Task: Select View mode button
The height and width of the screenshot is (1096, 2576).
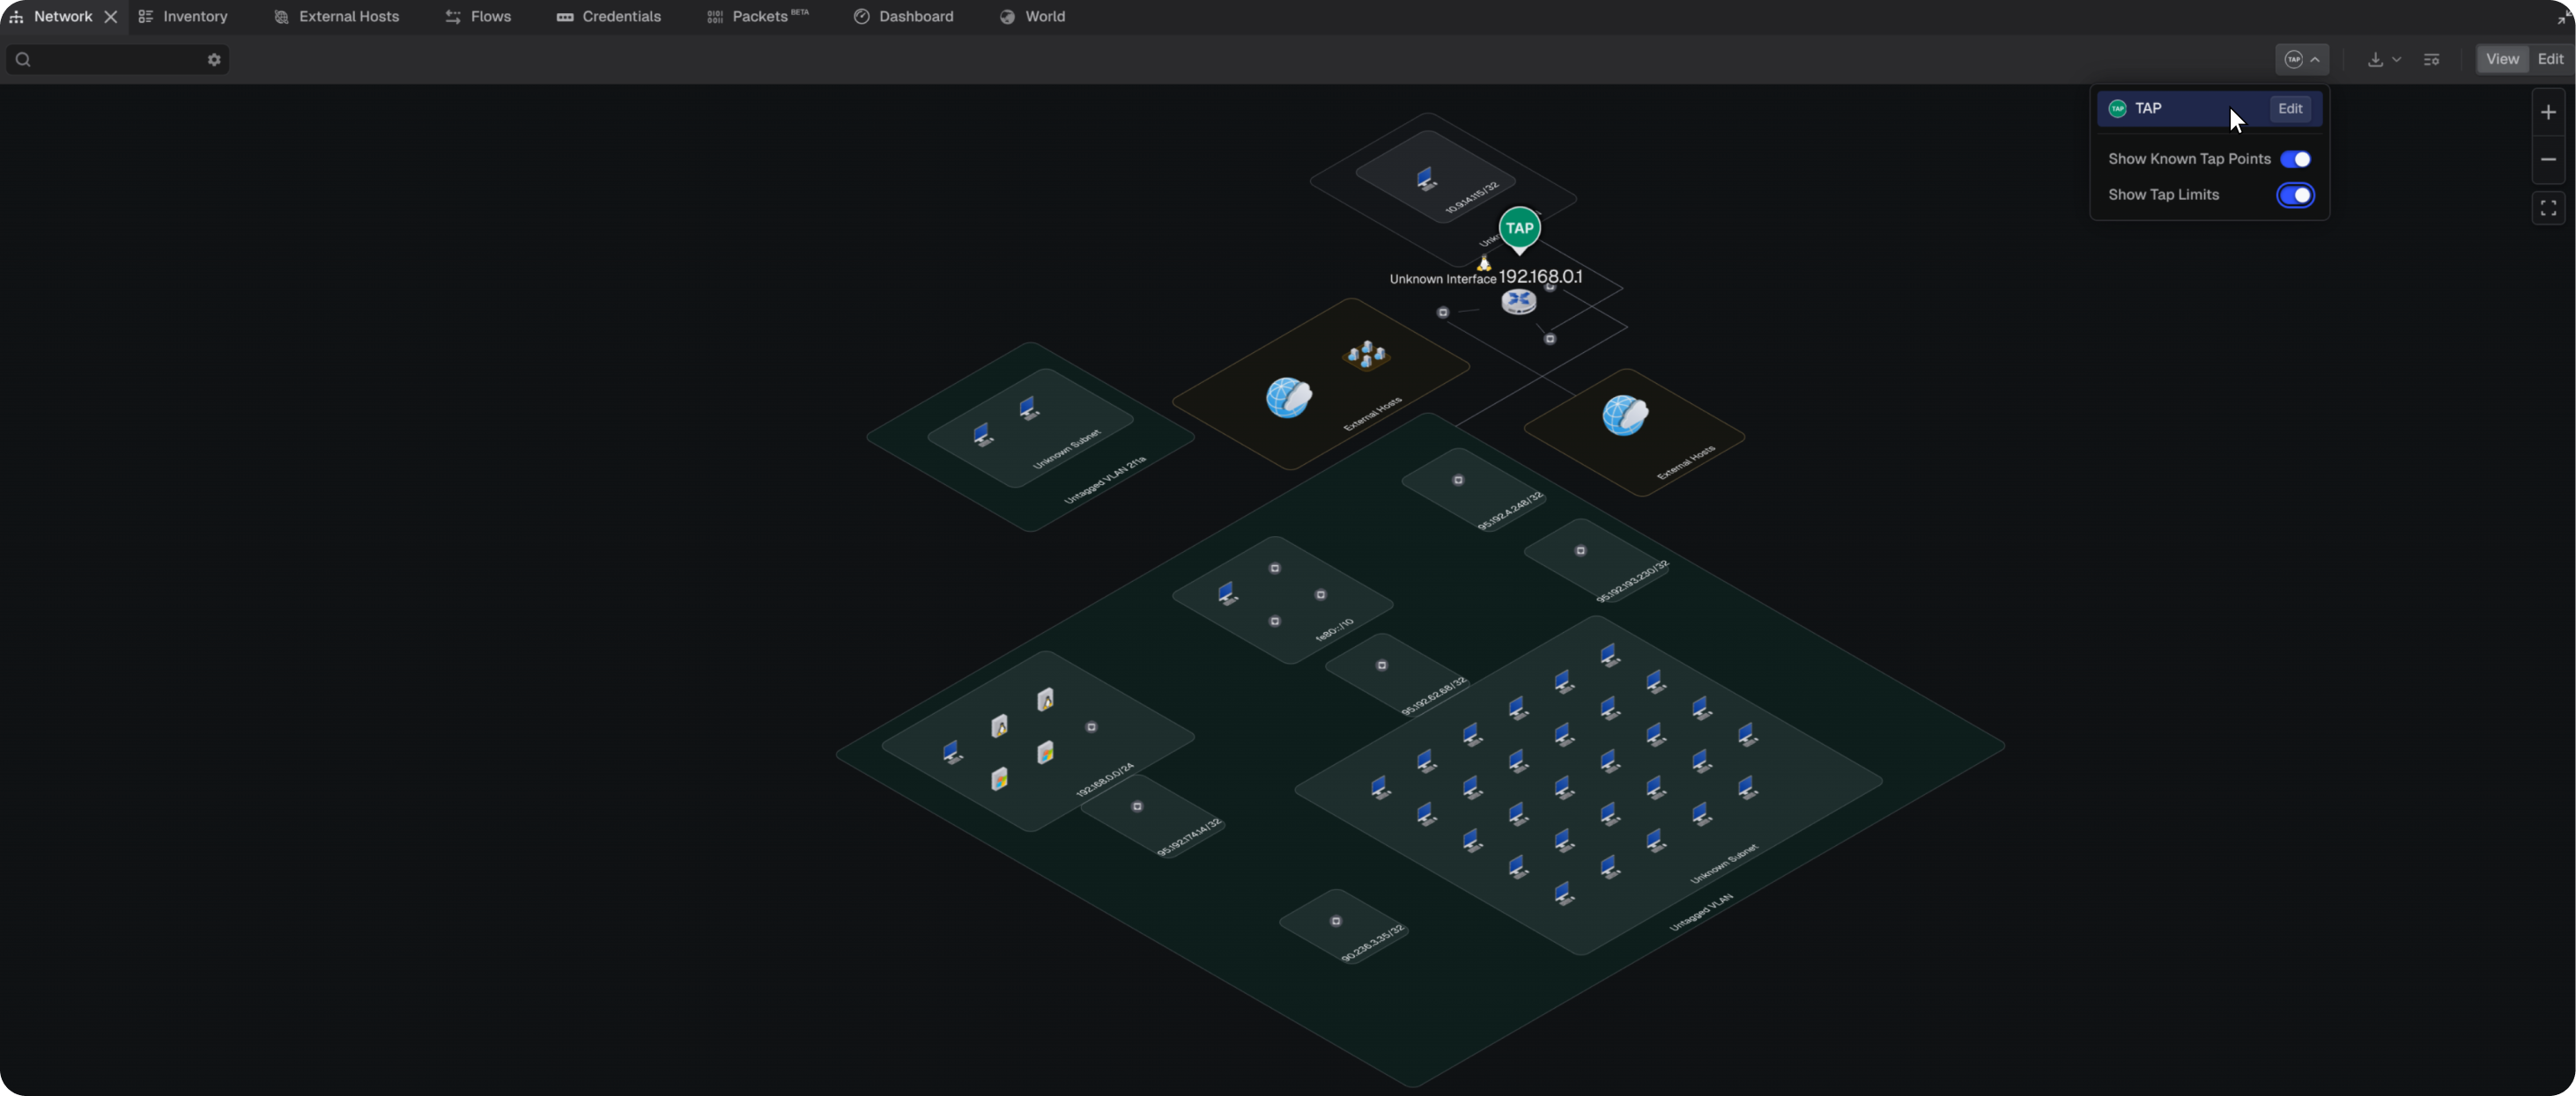Action: (2501, 60)
